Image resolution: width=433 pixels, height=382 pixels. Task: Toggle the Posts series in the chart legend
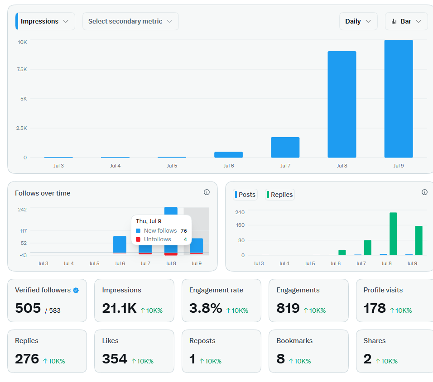(245, 195)
